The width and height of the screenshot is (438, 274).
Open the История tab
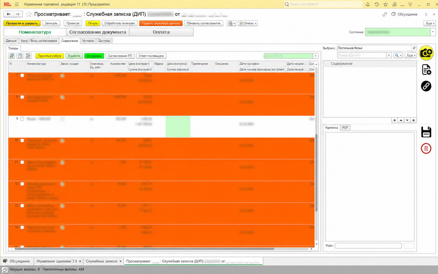(88, 41)
